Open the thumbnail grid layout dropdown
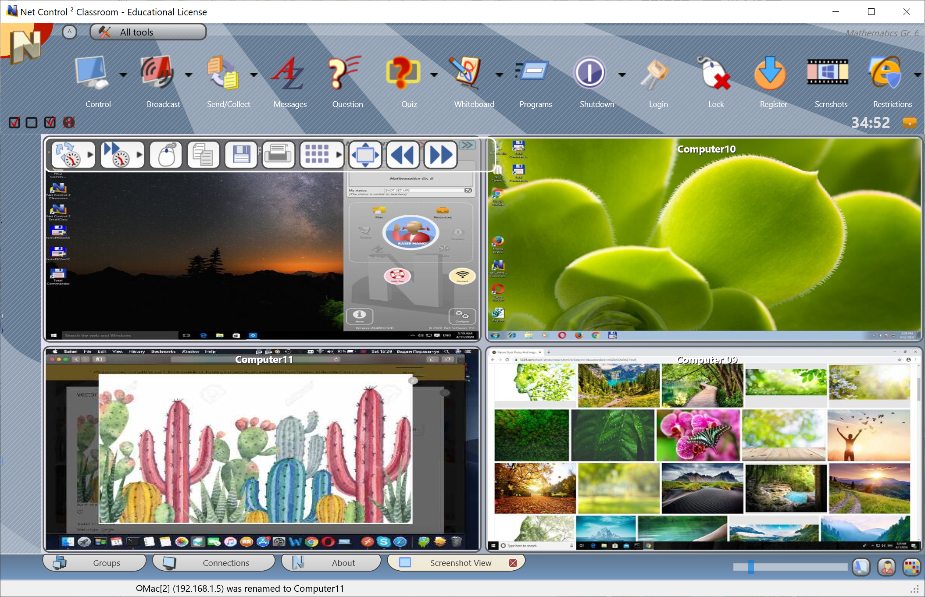The image size is (925, 597). [x=339, y=155]
